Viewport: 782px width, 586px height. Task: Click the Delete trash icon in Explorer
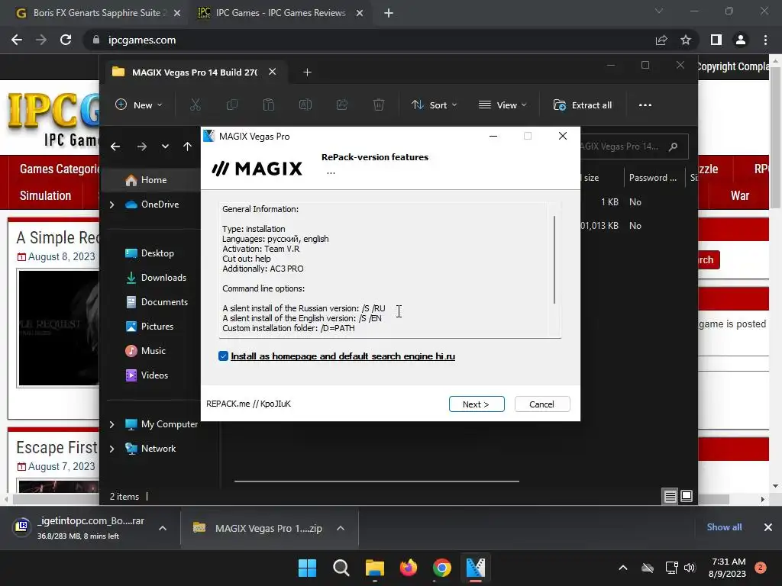(379, 105)
